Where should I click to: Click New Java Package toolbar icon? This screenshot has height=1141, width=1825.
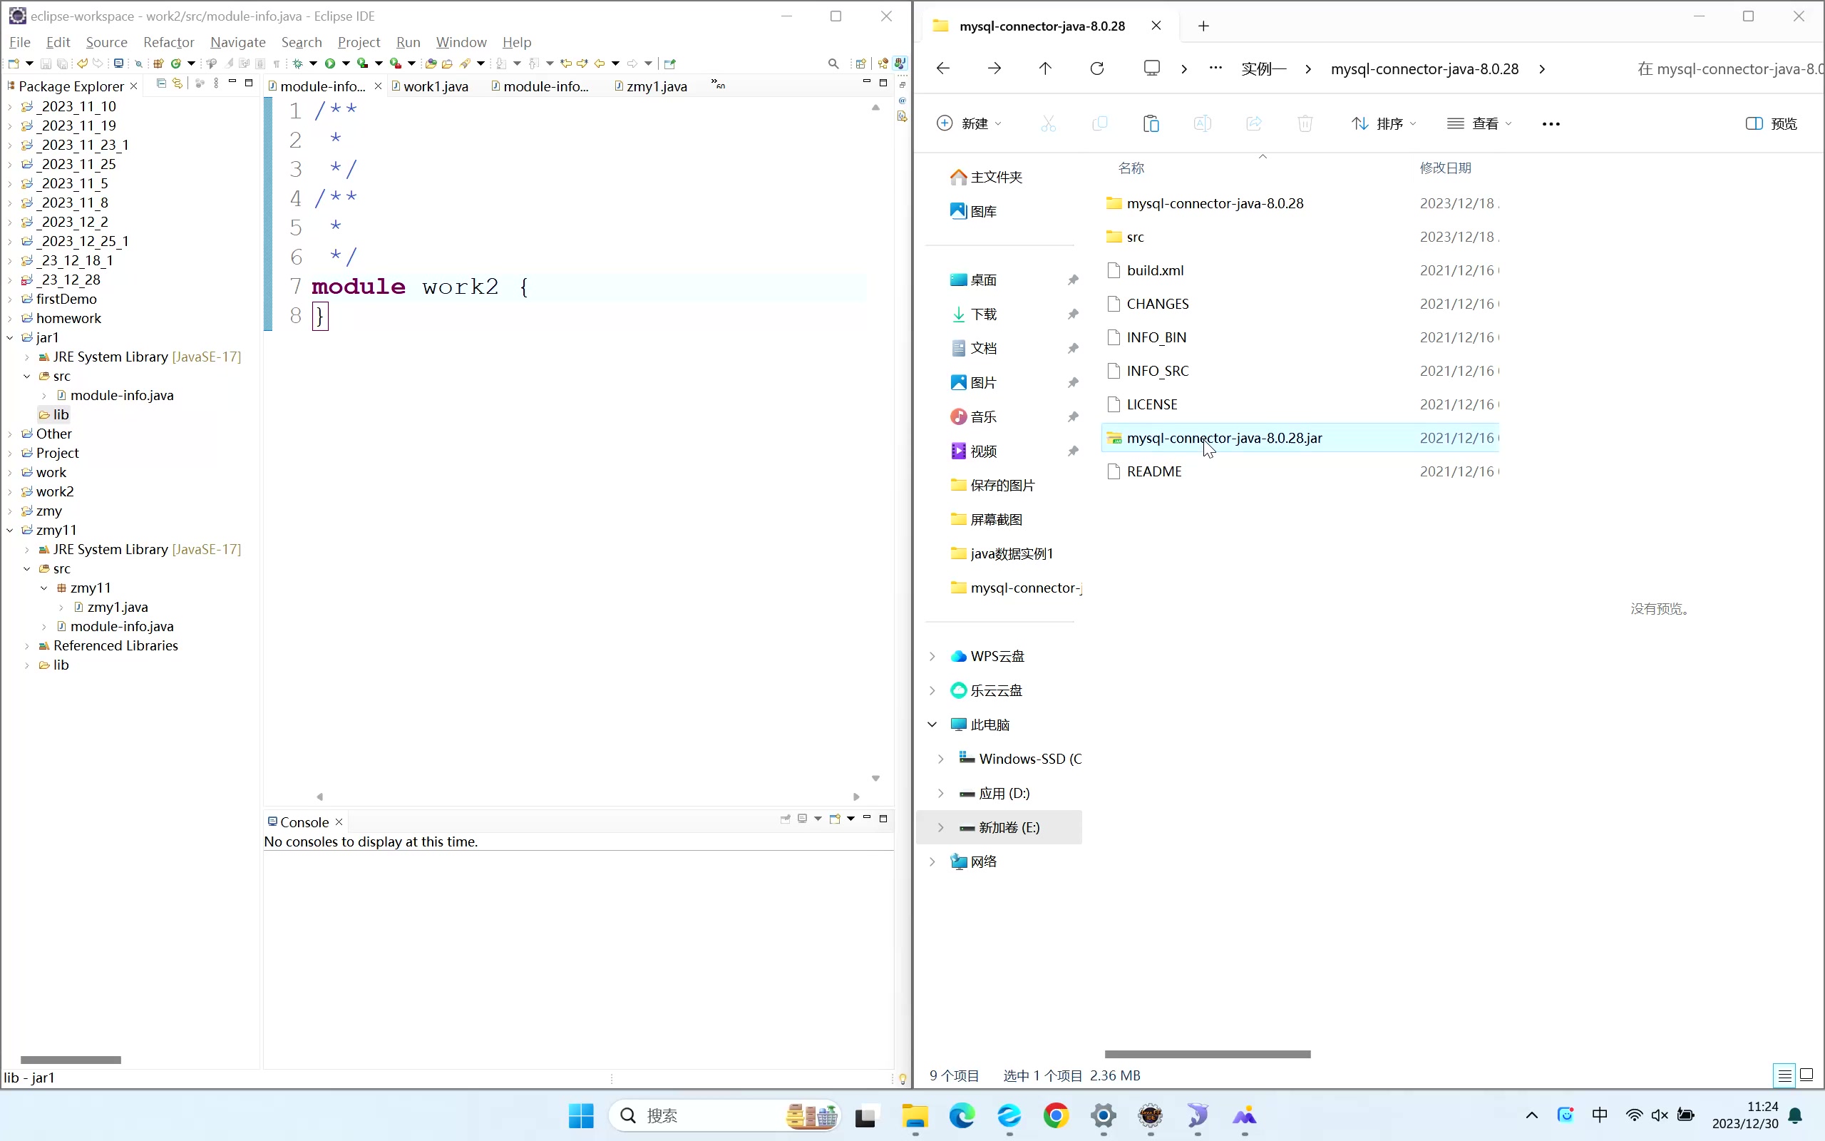158,63
